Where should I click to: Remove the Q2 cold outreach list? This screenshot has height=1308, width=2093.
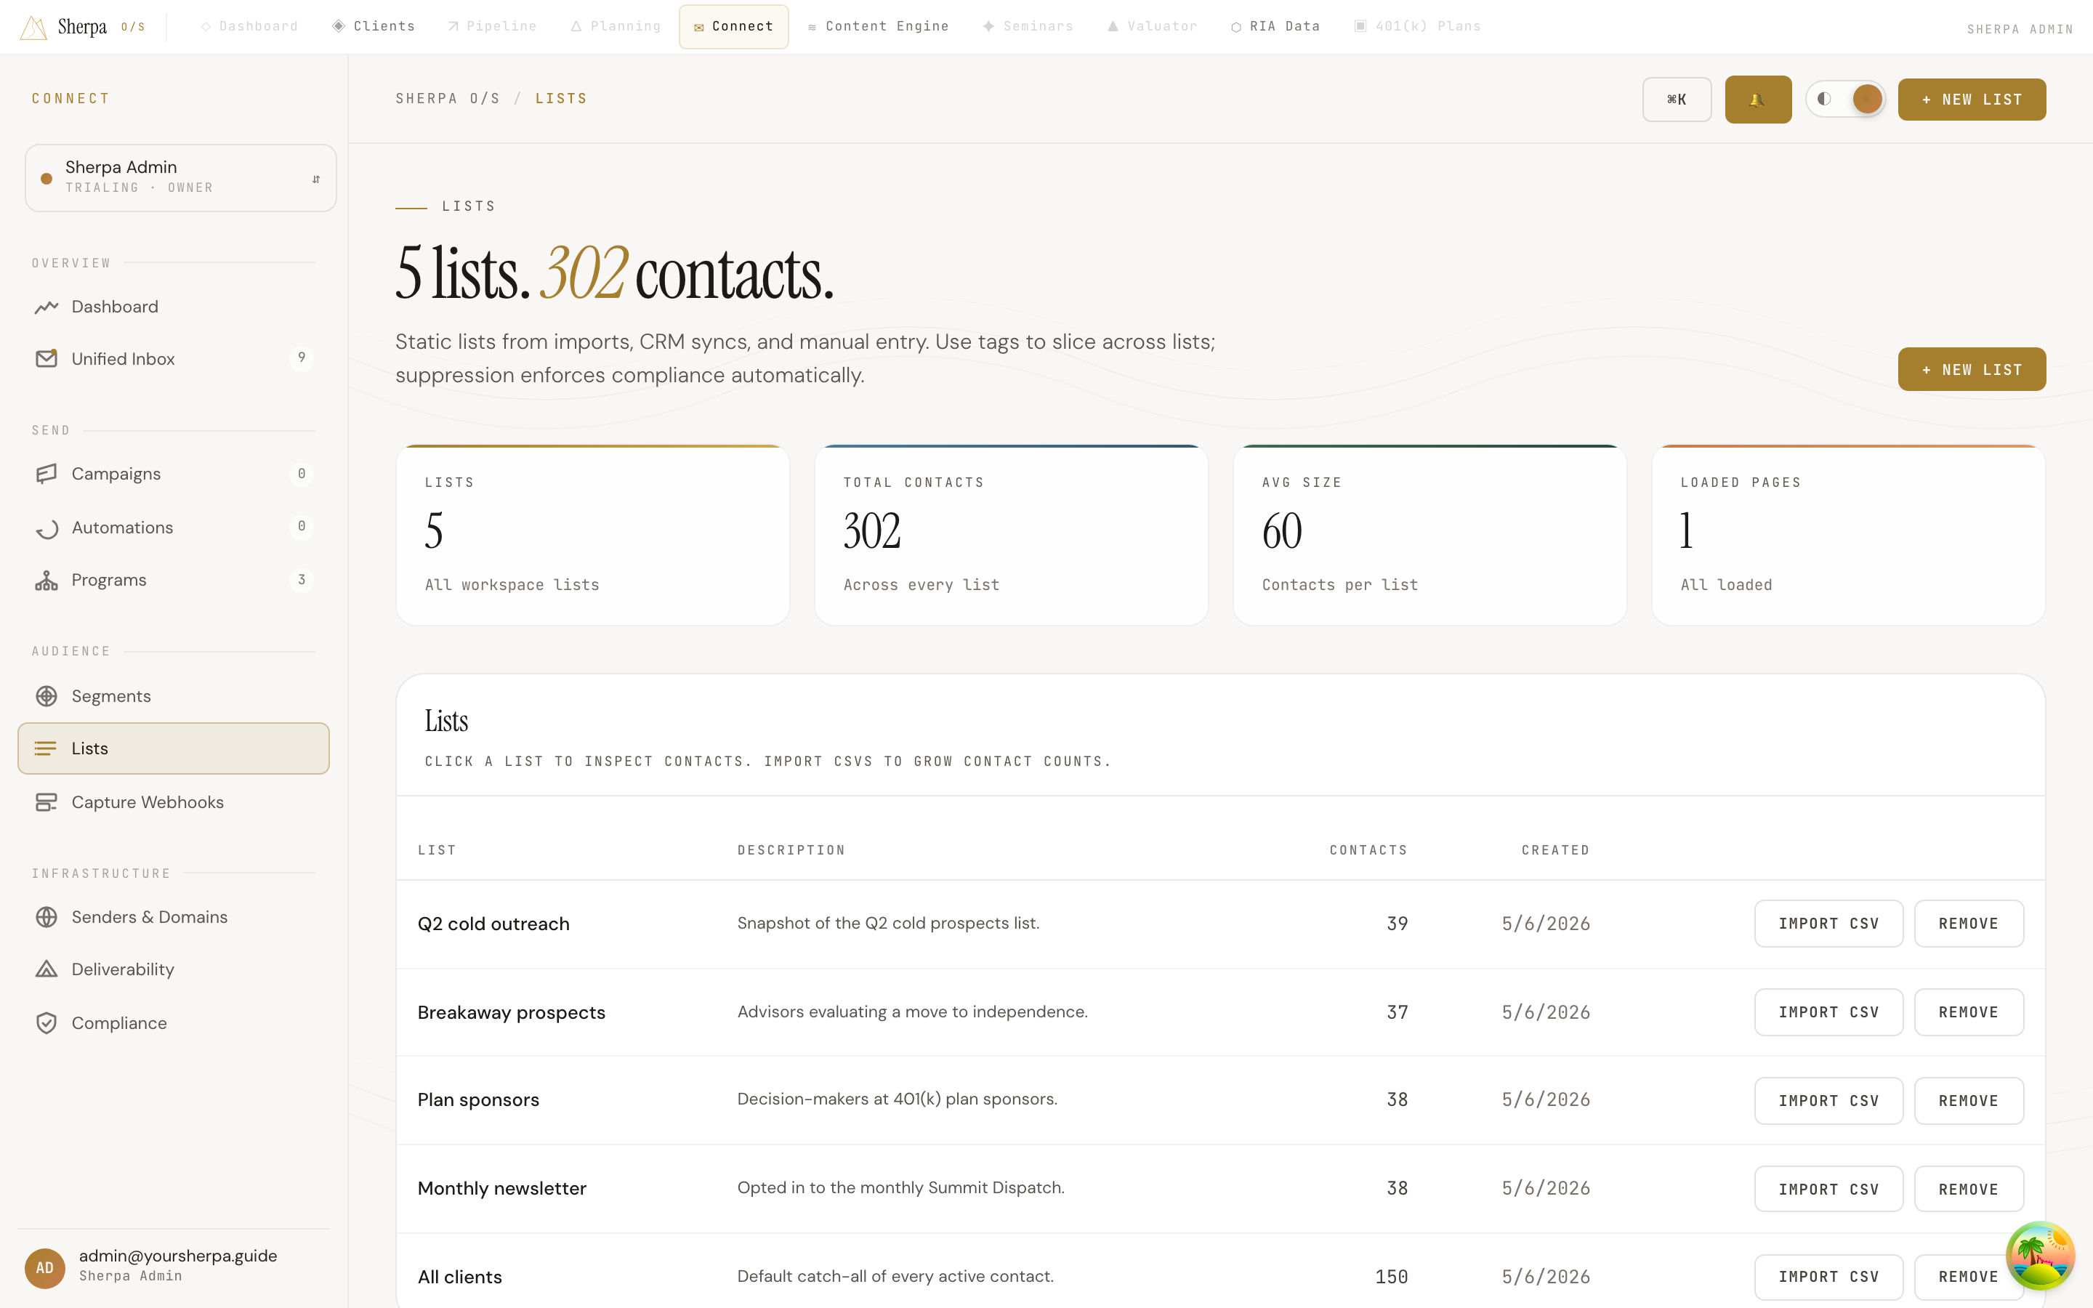pyautogui.click(x=1969, y=923)
